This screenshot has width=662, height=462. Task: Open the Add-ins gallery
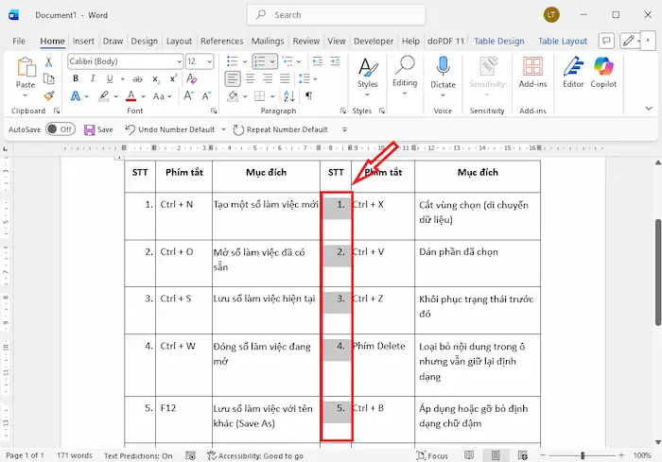533,72
